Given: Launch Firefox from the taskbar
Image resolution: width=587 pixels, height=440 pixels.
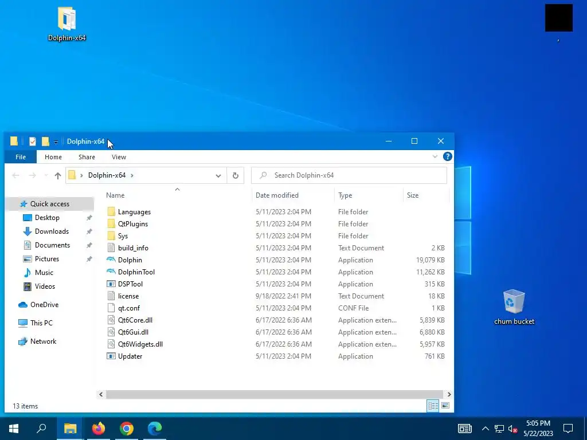Looking at the screenshot, I should click(99, 429).
